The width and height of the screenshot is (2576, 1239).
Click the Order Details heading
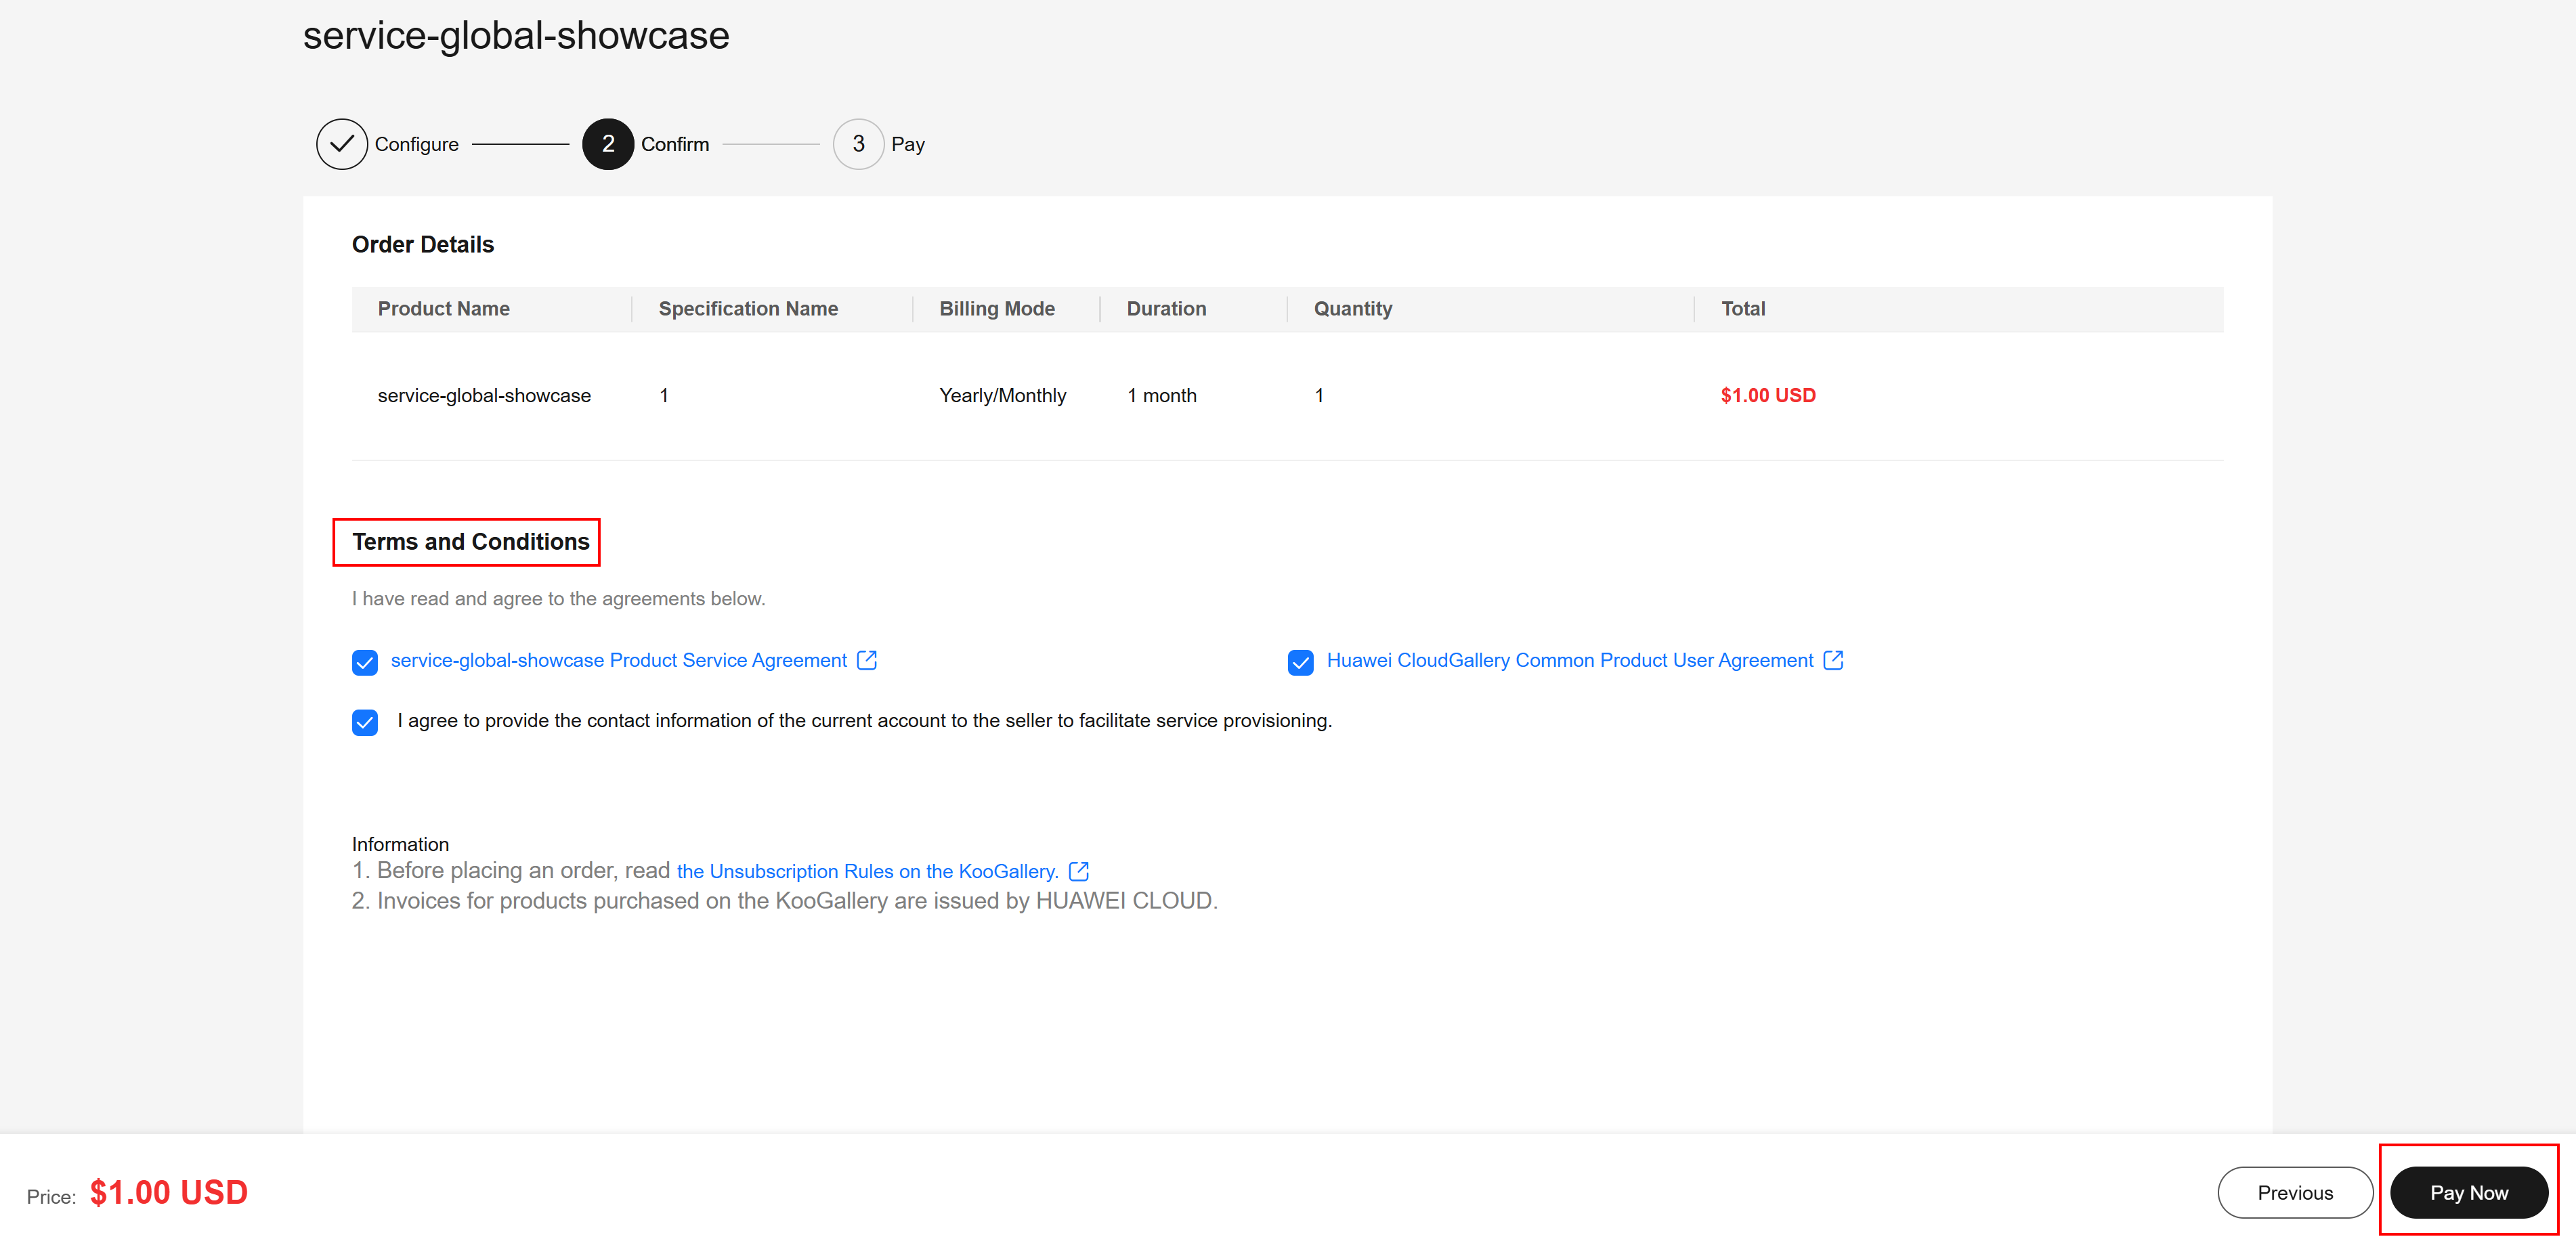pos(423,244)
